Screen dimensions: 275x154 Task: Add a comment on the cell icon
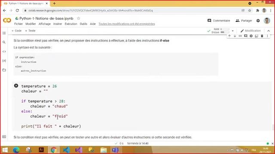(246, 36)
